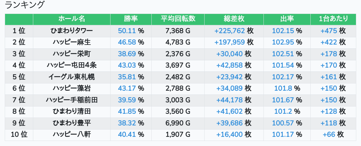Image resolution: width=361 pixels, height=146 pixels.
Task: Open the ひまわりタワー hall name
Action: (72, 31)
